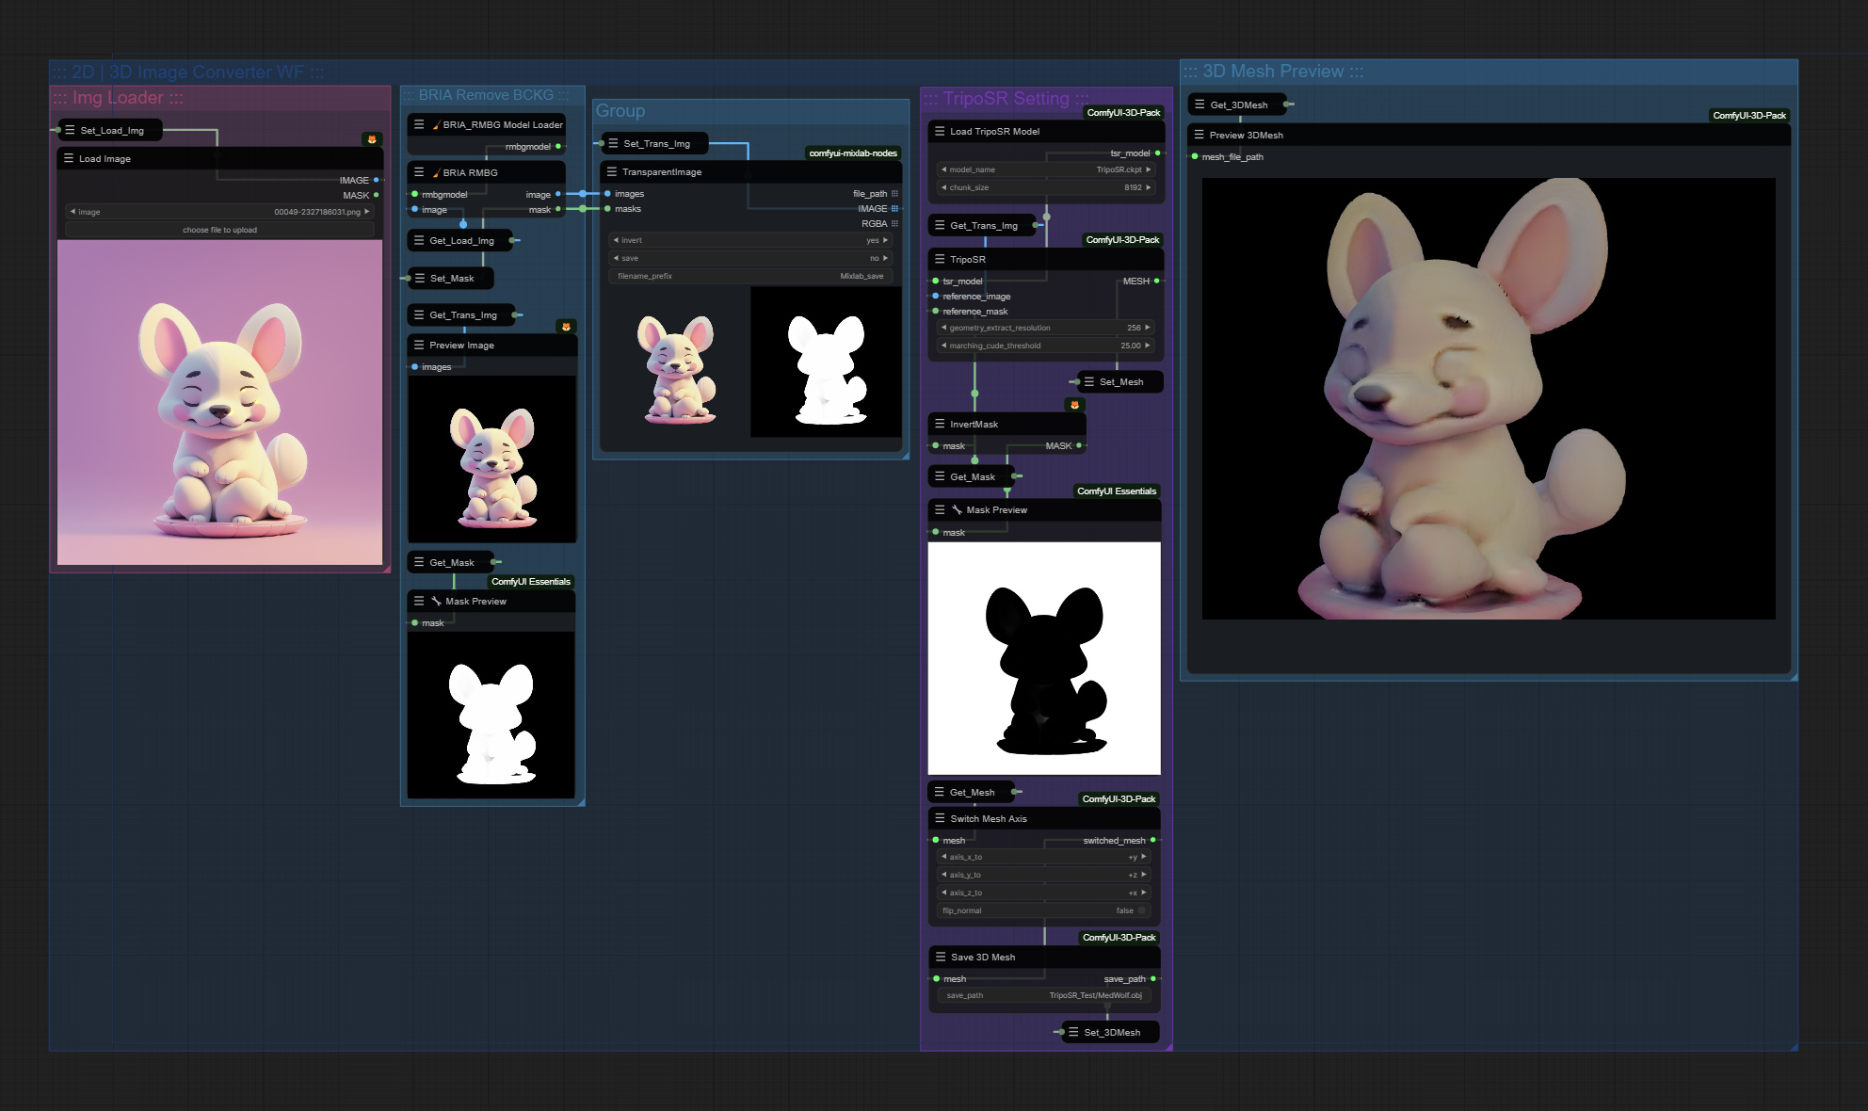Click the 3D Mesh Preview group title

(1273, 72)
